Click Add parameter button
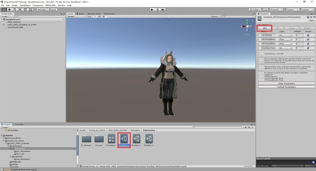Viewport: 316px width, 171px height. coord(264,28)
